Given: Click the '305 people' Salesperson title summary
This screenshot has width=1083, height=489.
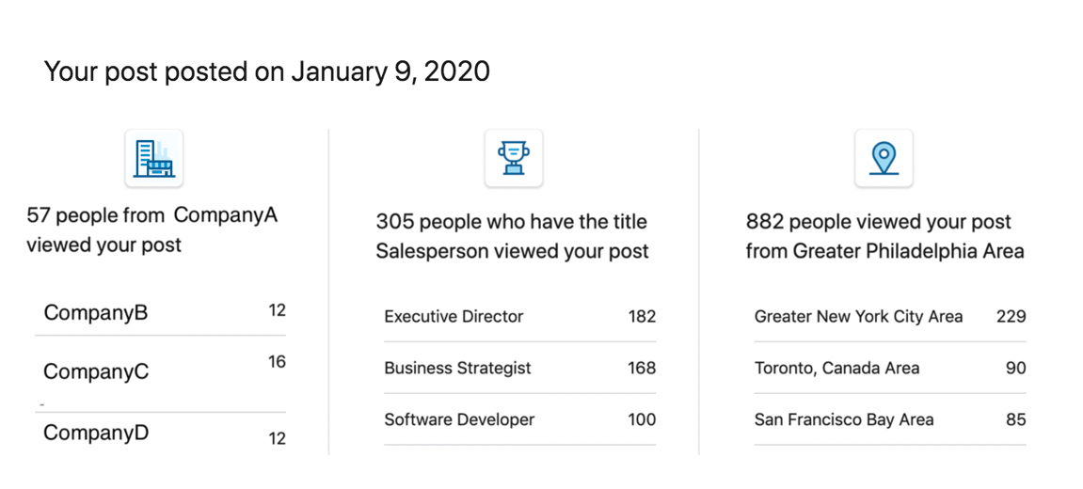Looking at the screenshot, I should (x=513, y=236).
